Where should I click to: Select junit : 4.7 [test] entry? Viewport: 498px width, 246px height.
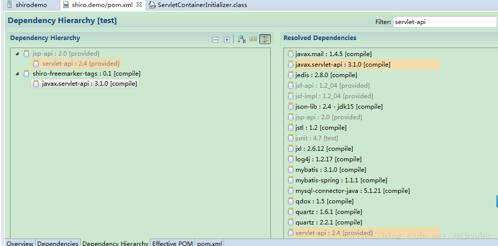(x=317, y=138)
